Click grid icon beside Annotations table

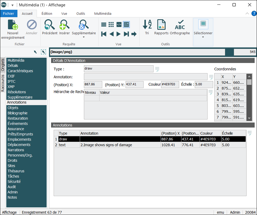pos(250,133)
